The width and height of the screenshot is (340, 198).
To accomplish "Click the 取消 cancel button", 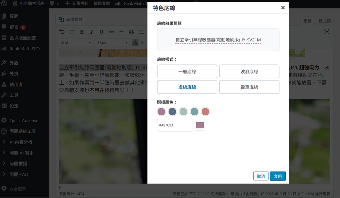I will point(261,176).
